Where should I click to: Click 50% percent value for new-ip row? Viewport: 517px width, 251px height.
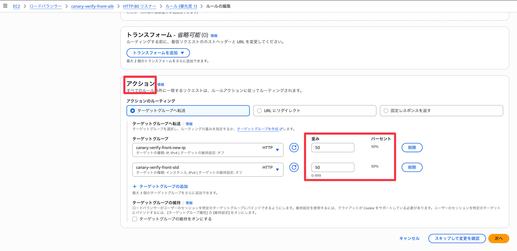(x=375, y=147)
